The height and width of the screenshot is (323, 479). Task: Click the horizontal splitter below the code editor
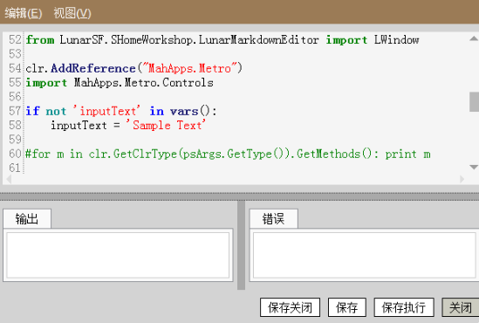coord(239,196)
